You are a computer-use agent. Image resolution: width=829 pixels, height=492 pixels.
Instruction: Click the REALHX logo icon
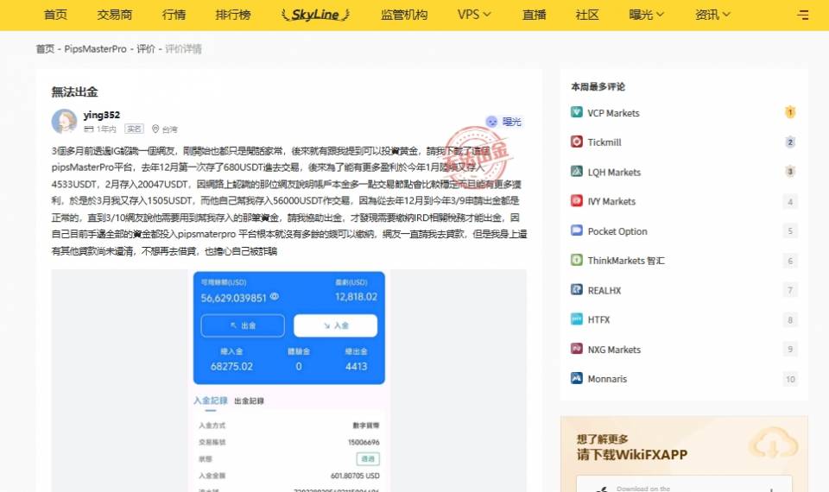point(577,290)
